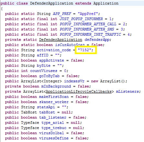Select the skaner_worker field
The image size is (144, 142).
coord(54,102)
